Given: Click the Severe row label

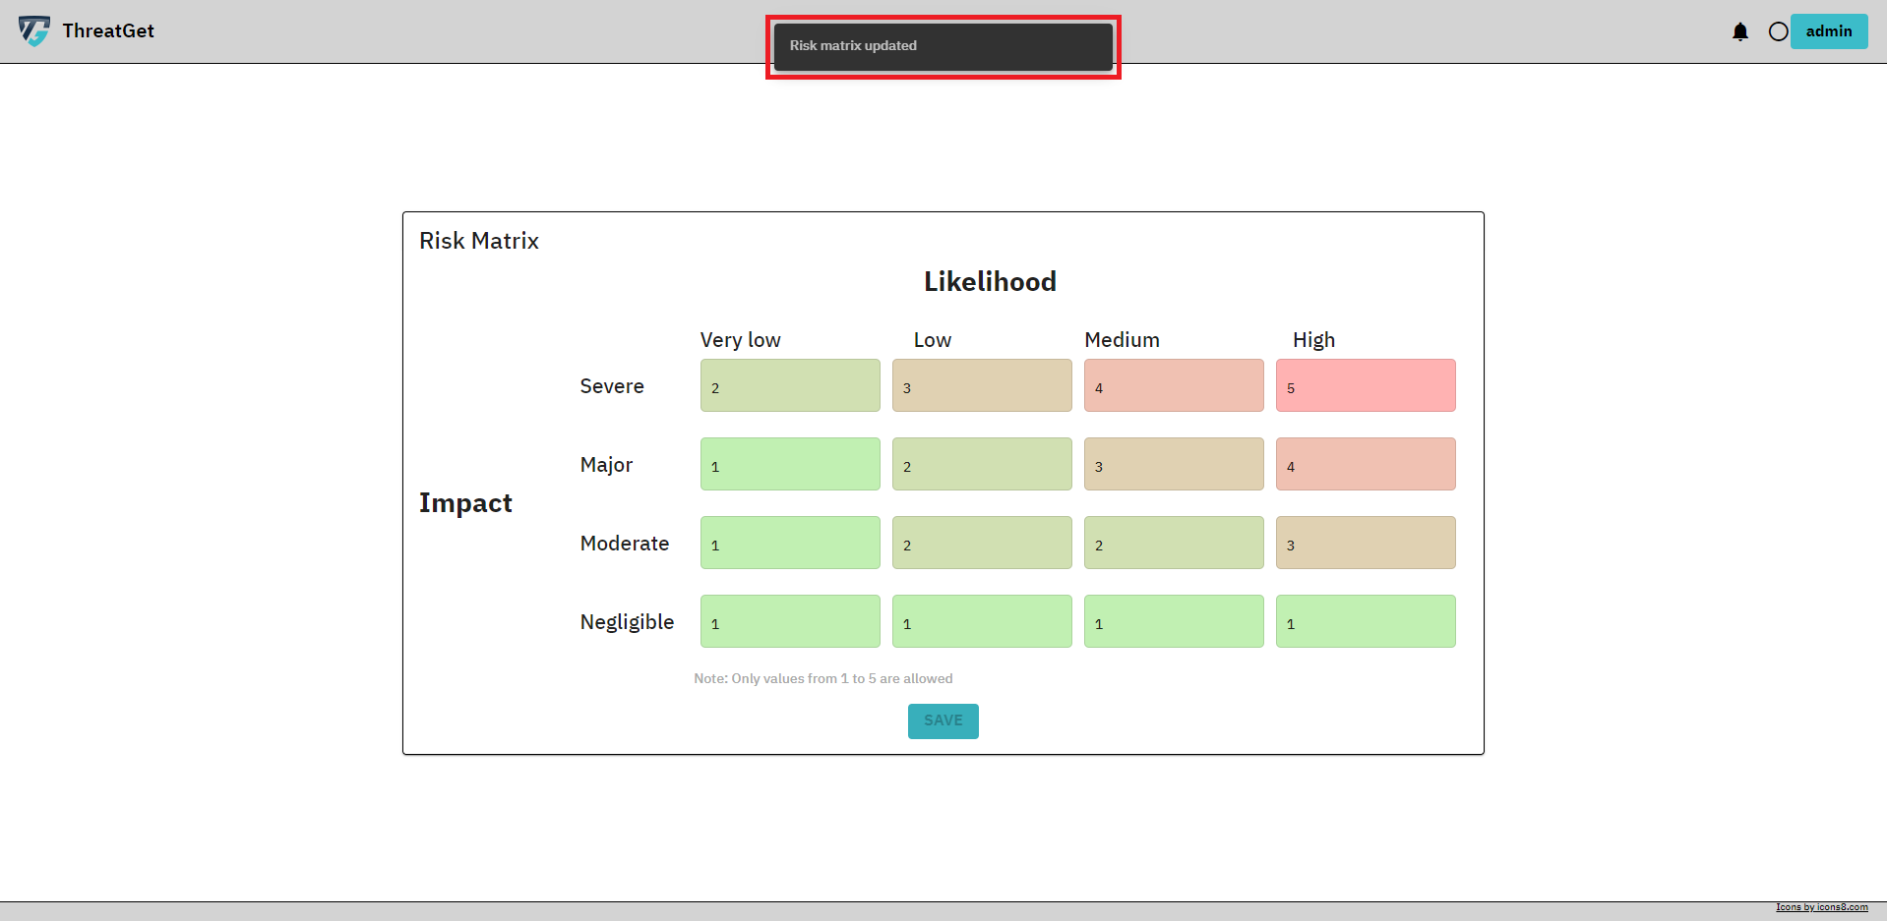Looking at the screenshot, I should [612, 386].
